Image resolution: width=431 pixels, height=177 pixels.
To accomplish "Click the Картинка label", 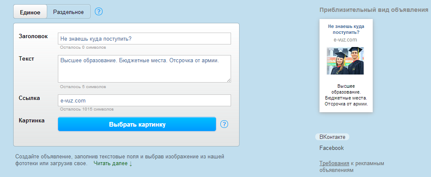I will (x=31, y=120).
